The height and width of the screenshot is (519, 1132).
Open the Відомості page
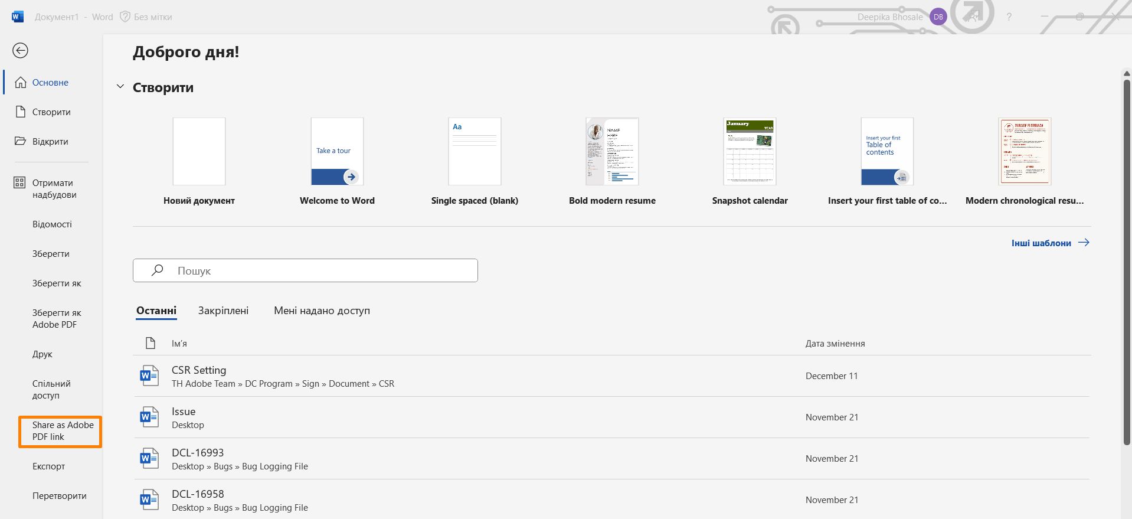coord(52,224)
